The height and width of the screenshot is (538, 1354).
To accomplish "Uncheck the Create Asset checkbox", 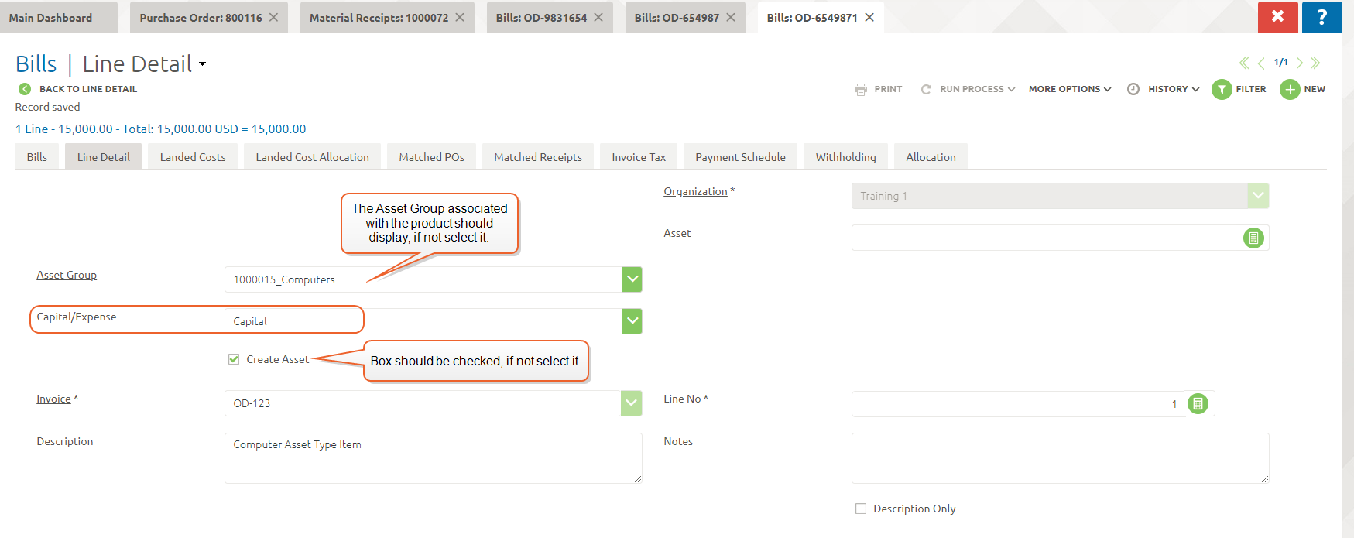I will (x=234, y=359).
